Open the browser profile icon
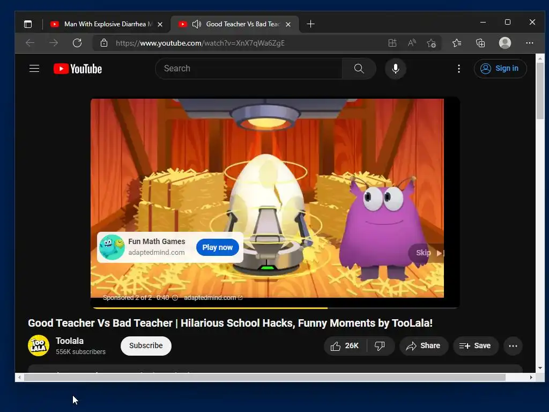549x412 pixels. coord(505,43)
